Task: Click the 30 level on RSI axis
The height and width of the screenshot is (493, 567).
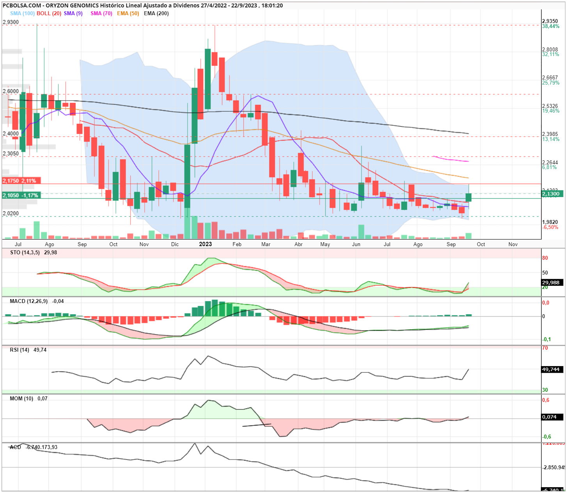Action: [x=545, y=390]
